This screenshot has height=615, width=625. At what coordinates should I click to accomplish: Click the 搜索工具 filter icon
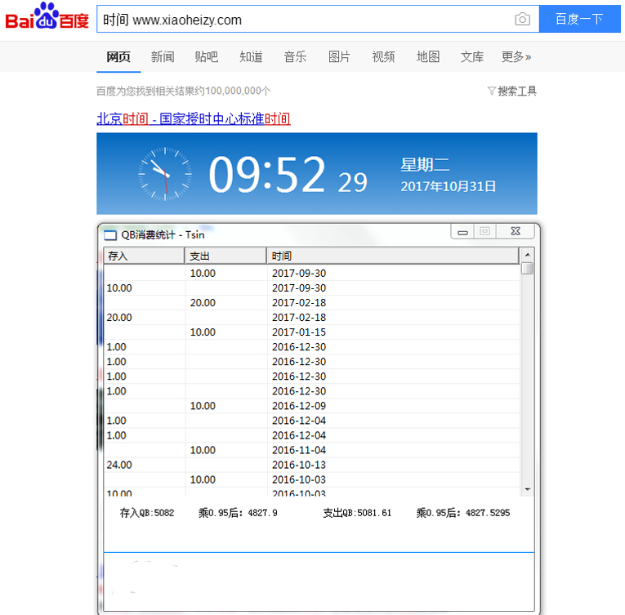point(491,91)
